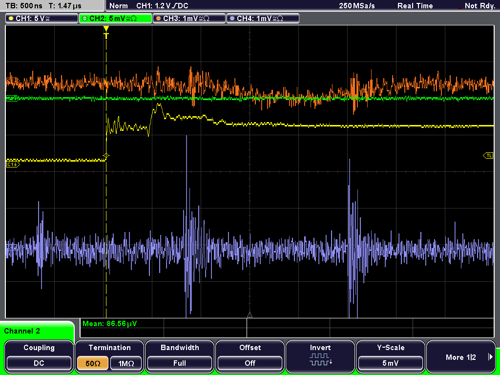
Task: Select the CH3: 1 mV channel tab
Action: click(189, 19)
